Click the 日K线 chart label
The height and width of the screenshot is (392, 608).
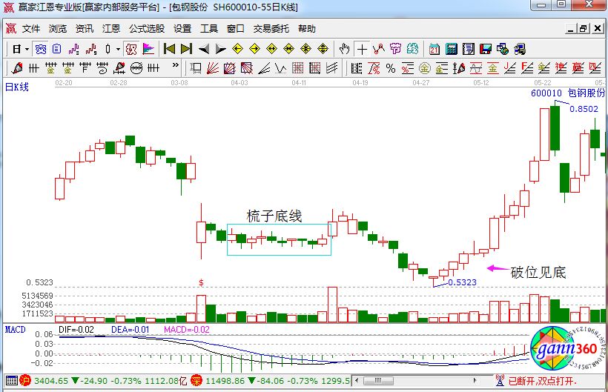click(x=17, y=87)
